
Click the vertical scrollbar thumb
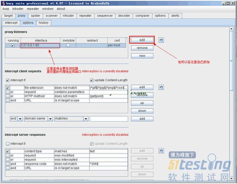(232, 61)
